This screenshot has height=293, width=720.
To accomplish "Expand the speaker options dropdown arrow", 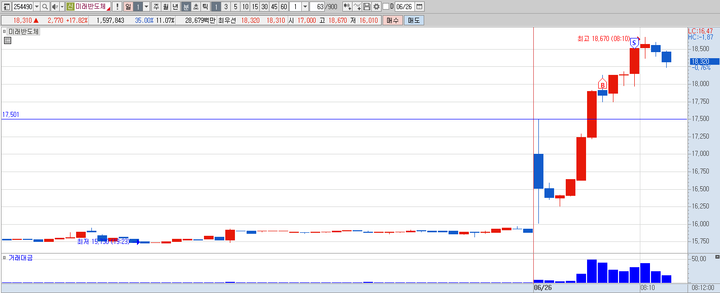I will tap(62, 7).
